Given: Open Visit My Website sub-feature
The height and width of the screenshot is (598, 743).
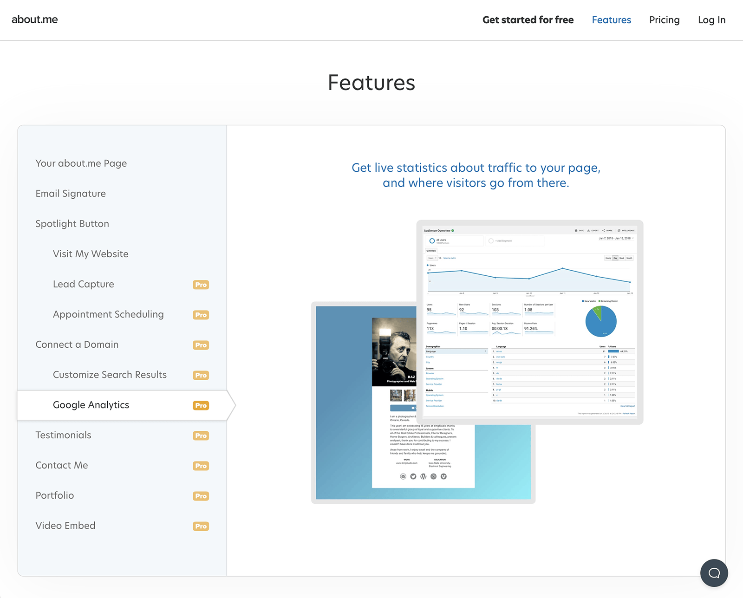Looking at the screenshot, I should pyautogui.click(x=91, y=254).
